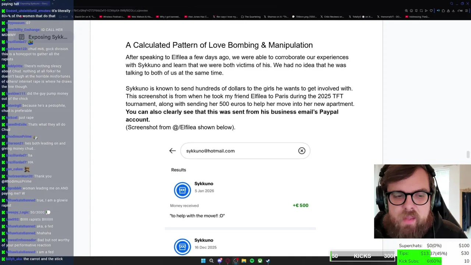The height and width of the screenshot is (265, 471).
Task: Open the snapshot capture tool icon
Action: tap(421, 11)
